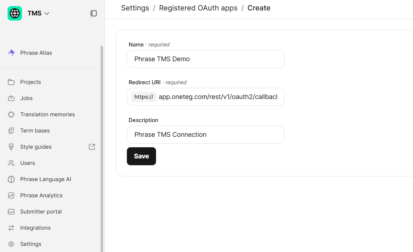
Task: Click the Jobs briefcase icon
Action: pos(11,98)
